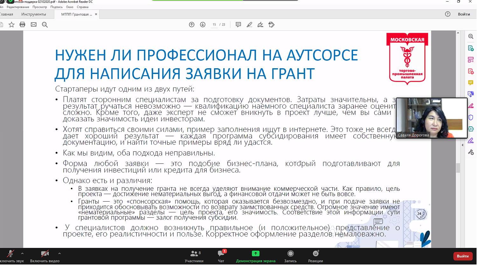Open the Окно menu
This screenshot has height=266, width=477.
[x=70, y=7]
